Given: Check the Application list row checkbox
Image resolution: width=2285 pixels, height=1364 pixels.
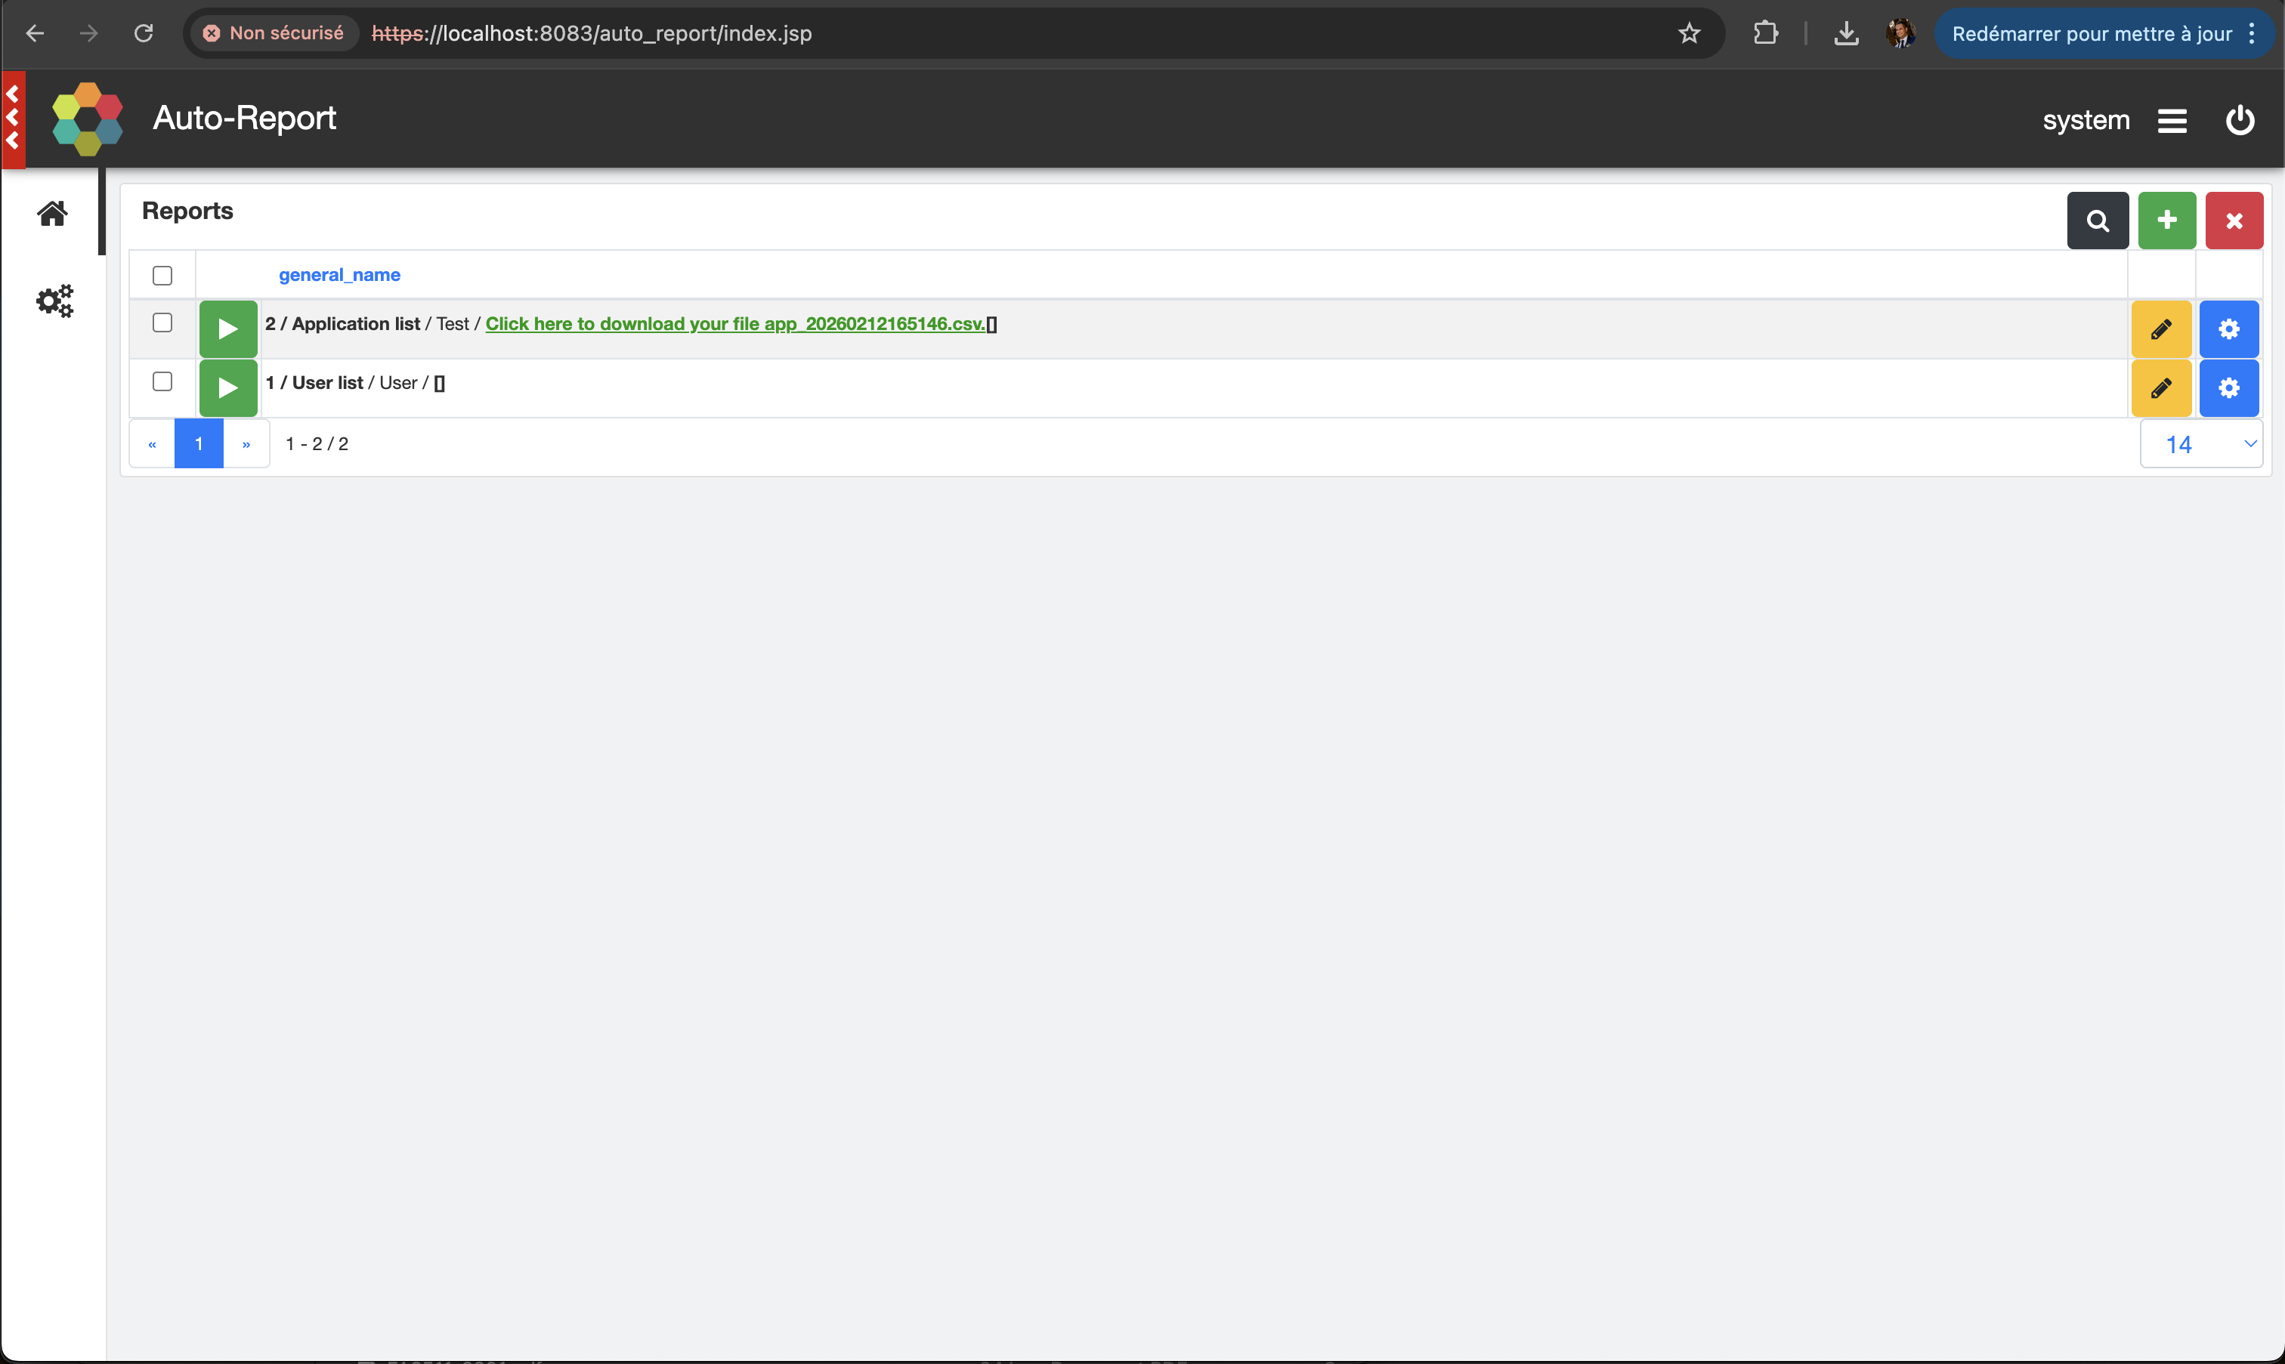Looking at the screenshot, I should pos(162,322).
